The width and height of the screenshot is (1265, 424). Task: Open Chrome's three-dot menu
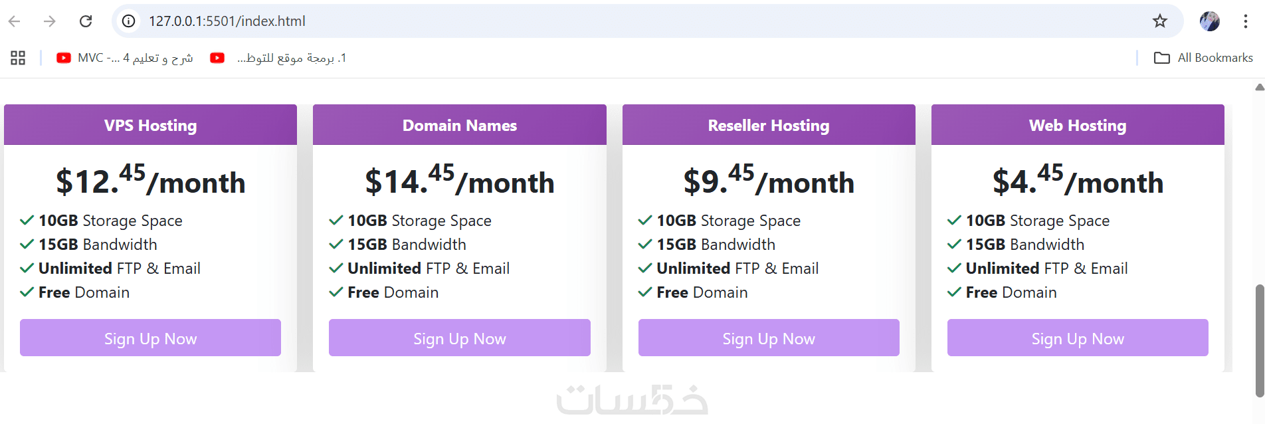click(1246, 21)
